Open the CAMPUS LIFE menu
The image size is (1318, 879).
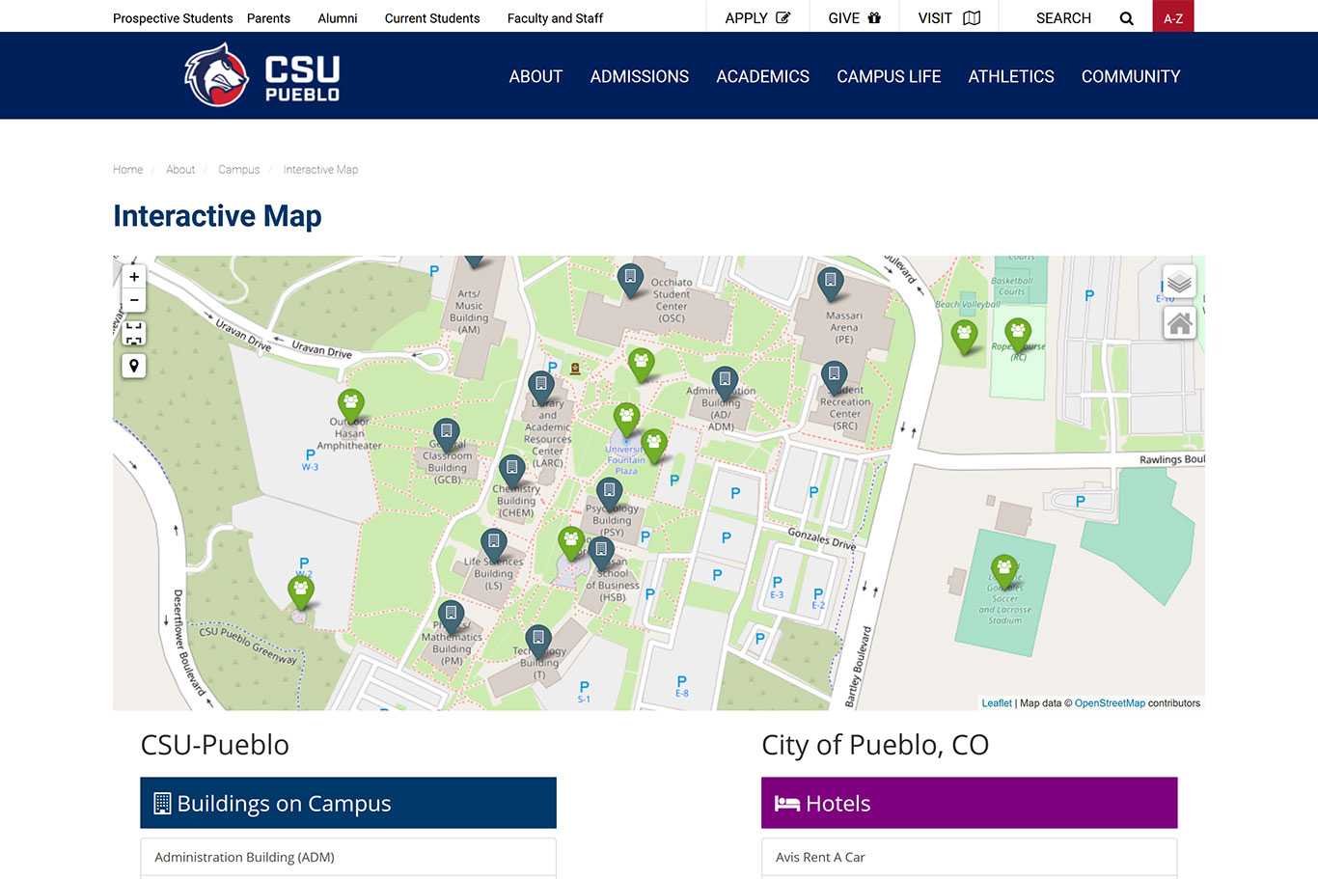click(889, 76)
